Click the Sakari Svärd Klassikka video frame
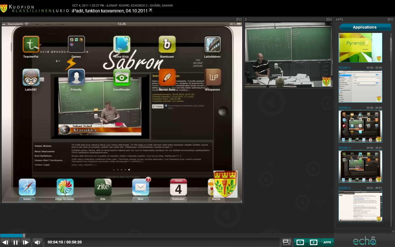The image size is (395, 247). [x=100, y=106]
